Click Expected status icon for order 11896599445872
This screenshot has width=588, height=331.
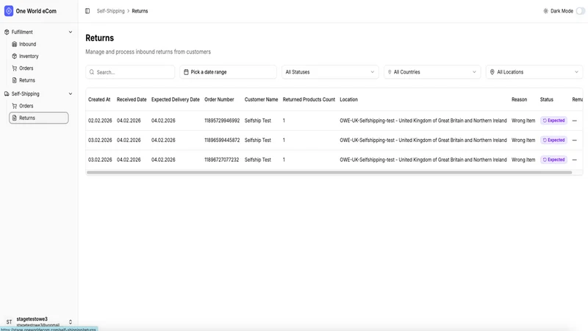tap(545, 140)
